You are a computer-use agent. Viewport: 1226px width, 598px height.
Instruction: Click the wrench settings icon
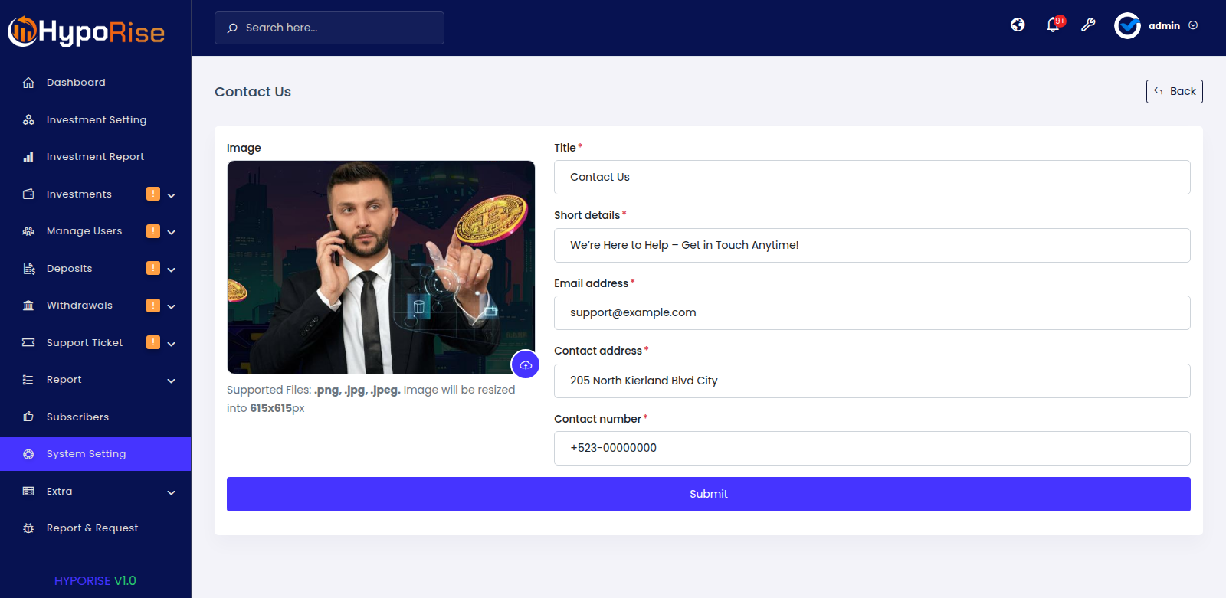1088,25
